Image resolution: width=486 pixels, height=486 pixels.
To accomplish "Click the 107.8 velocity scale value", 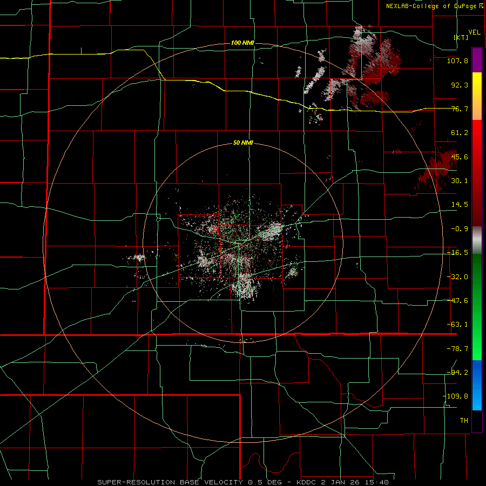I will click(x=457, y=60).
